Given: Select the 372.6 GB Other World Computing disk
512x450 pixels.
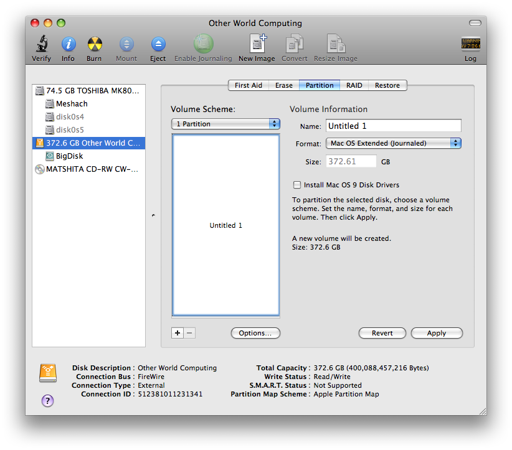Looking at the screenshot, I should 88,143.
